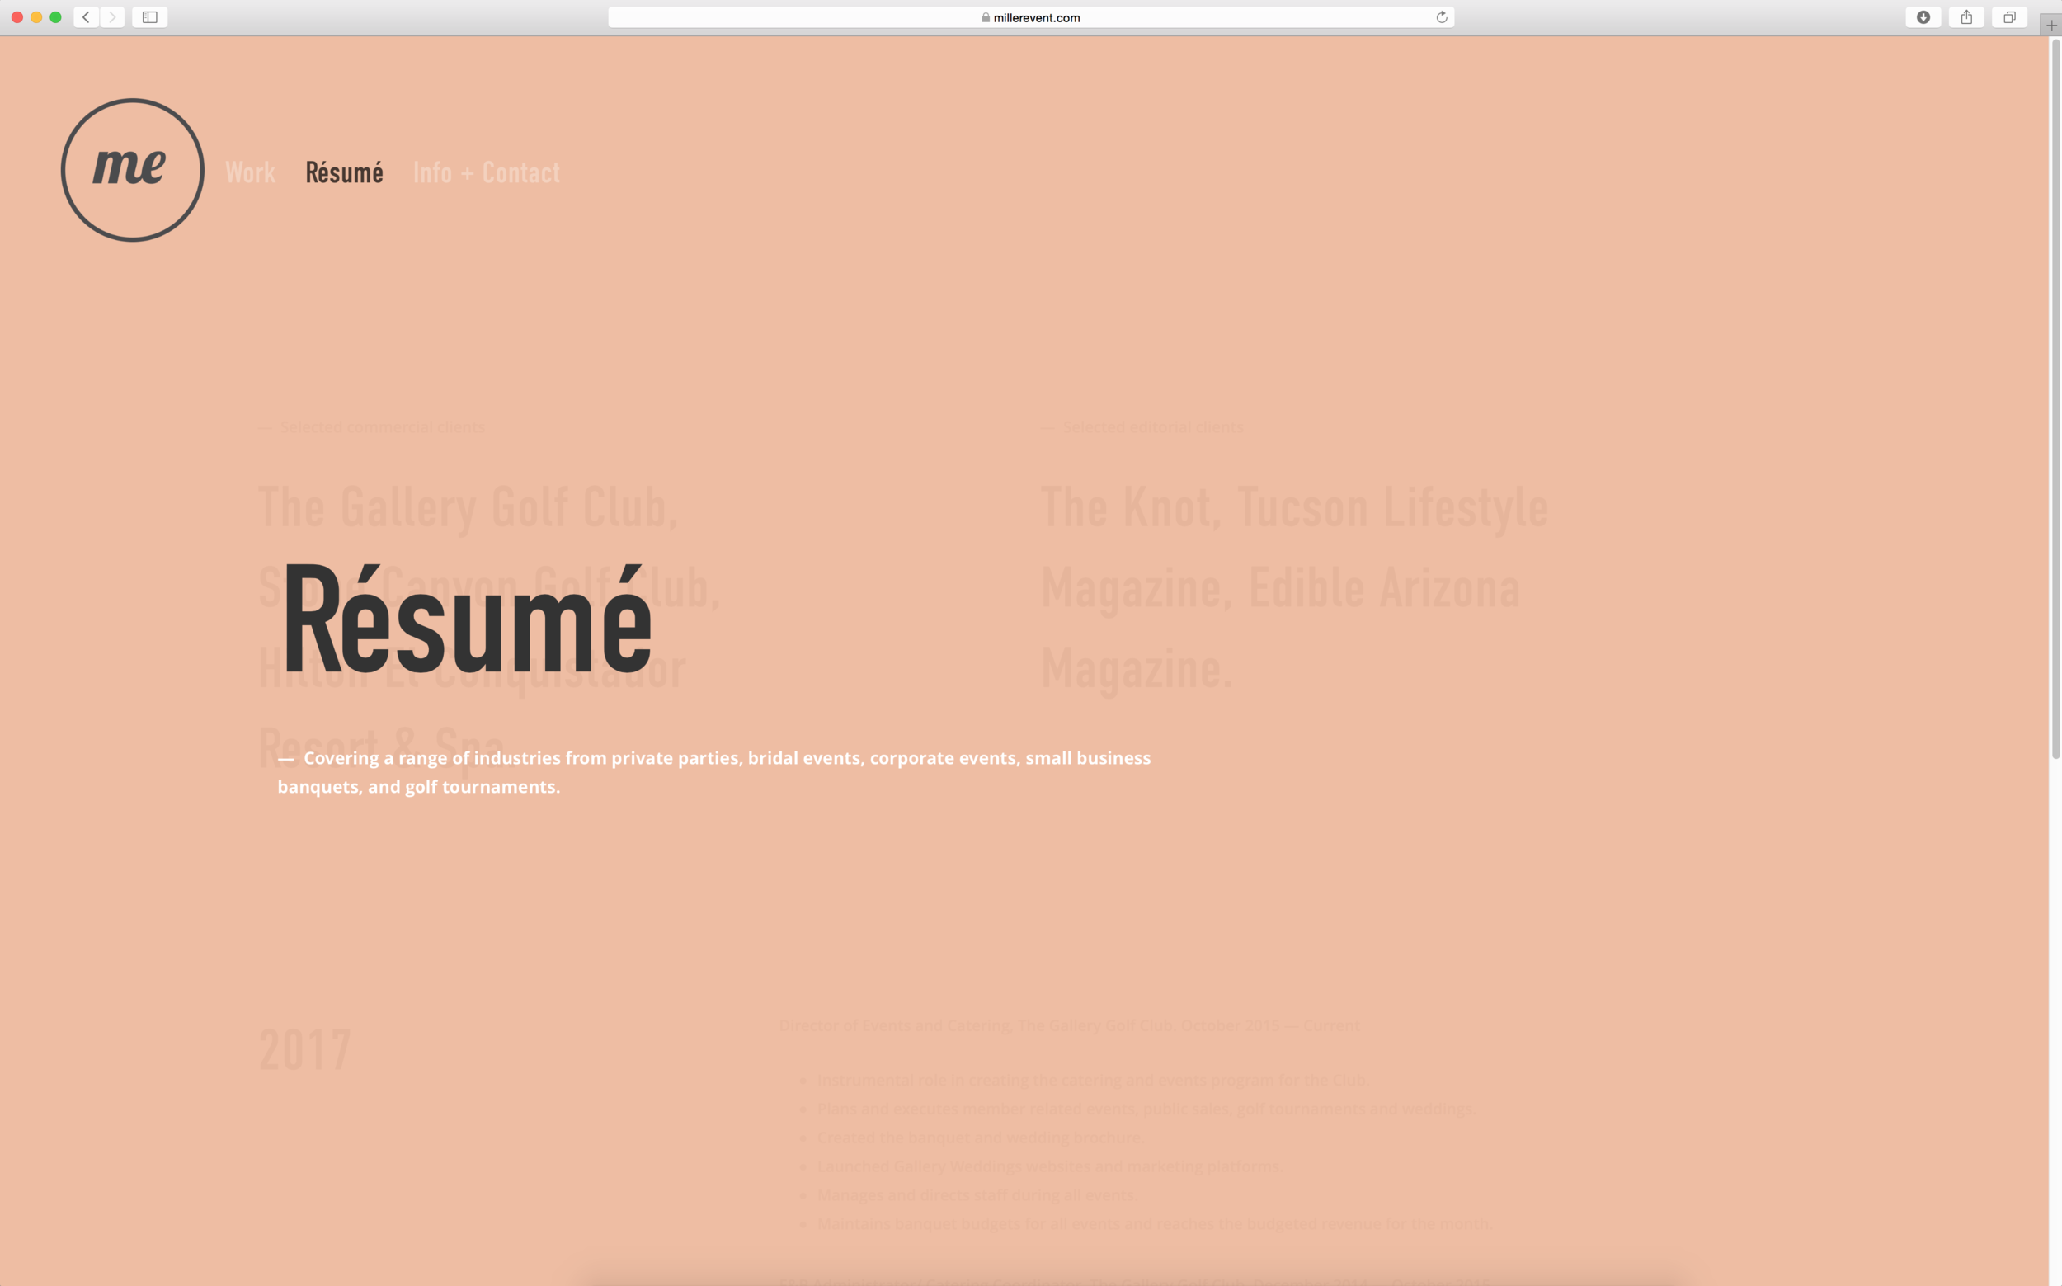Click the millerevent.com address bar
This screenshot has height=1286, width=2062.
point(1030,17)
